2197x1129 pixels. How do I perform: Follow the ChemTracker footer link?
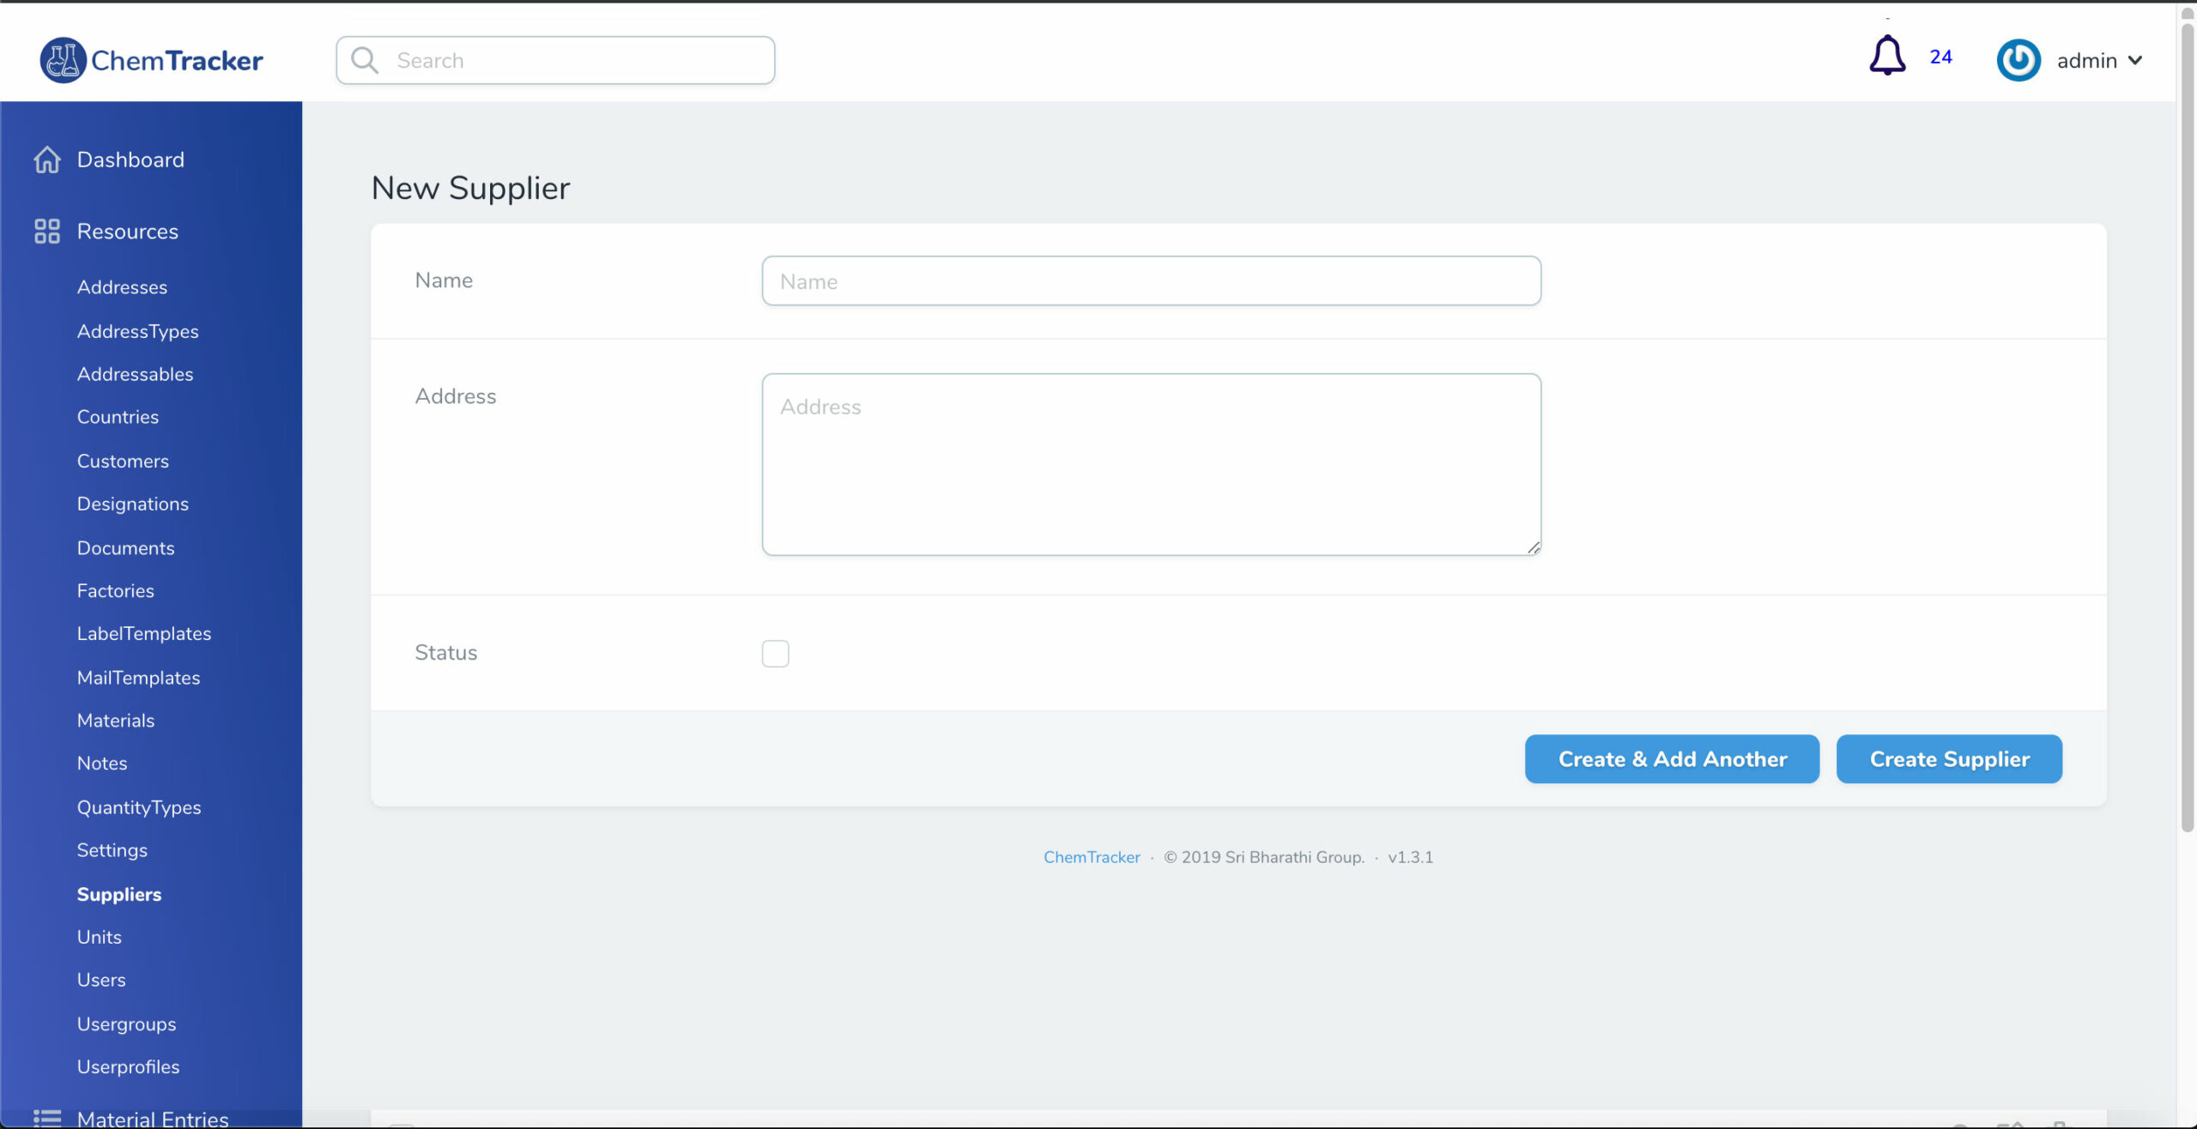point(1092,857)
